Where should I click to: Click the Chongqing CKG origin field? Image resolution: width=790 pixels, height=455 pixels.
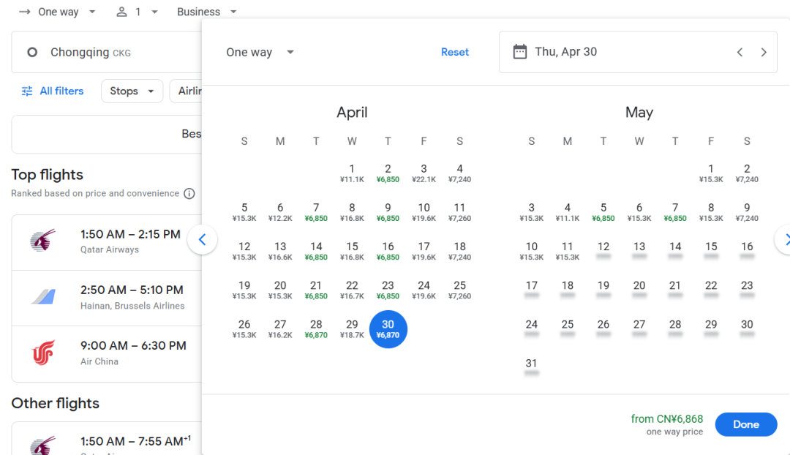tap(107, 53)
